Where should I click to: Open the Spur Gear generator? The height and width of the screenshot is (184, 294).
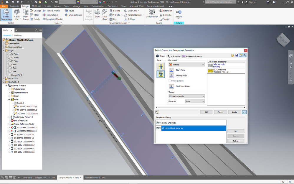105,15
